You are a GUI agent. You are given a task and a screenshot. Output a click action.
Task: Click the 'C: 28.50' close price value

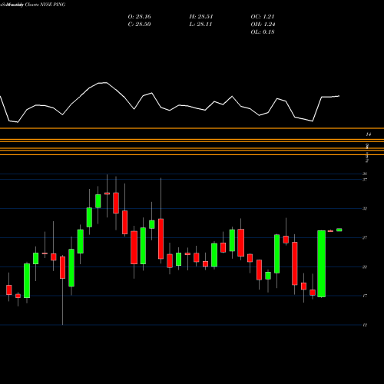point(139,25)
